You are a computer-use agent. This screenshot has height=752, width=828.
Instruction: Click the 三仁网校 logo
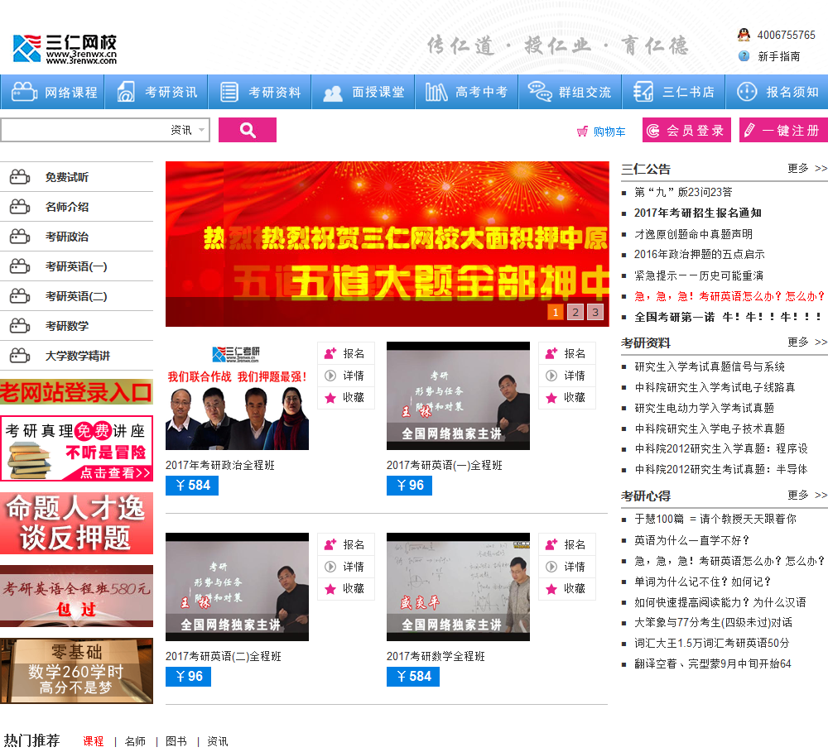pos(65,49)
